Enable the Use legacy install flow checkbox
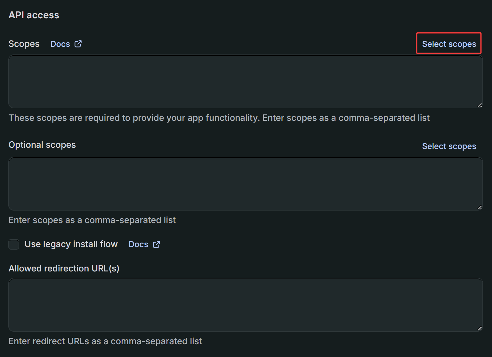This screenshot has width=492, height=357. click(x=14, y=244)
